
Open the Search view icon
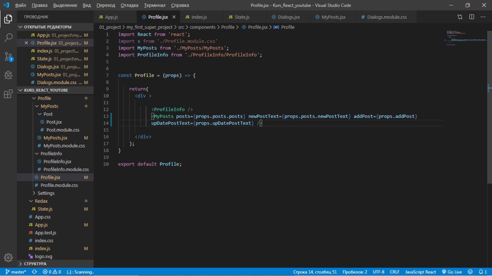tap(8, 37)
